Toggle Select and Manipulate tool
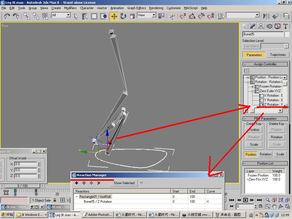This screenshot has width=292, height=219. click(x=172, y=16)
